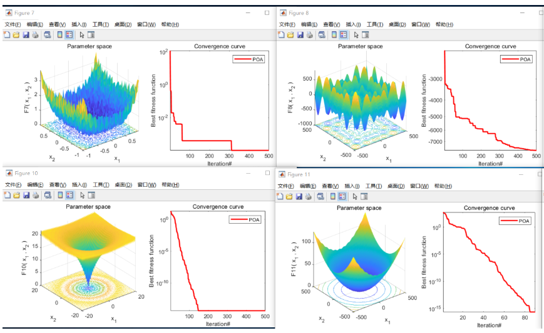Print Figure 11 via the toolbar printer icon
The height and width of the screenshot is (333, 544).
308,196
